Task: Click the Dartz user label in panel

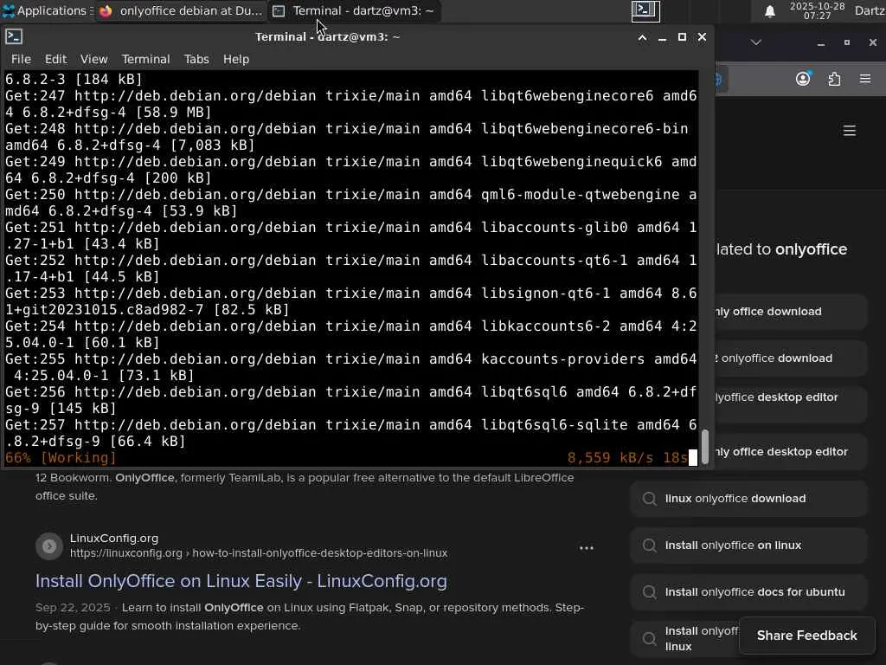Action: click(x=870, y=10)
